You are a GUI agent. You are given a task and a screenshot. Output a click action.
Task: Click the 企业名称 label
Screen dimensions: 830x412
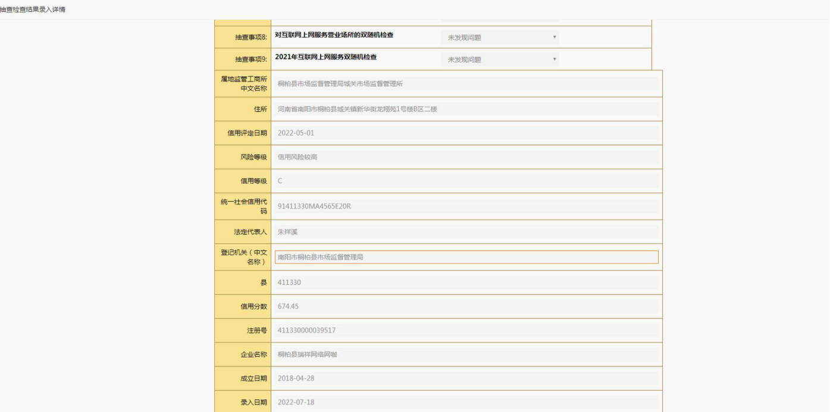coord(253,354)
